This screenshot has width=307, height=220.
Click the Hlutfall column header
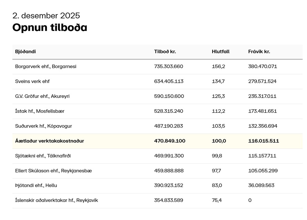[221, 52]
